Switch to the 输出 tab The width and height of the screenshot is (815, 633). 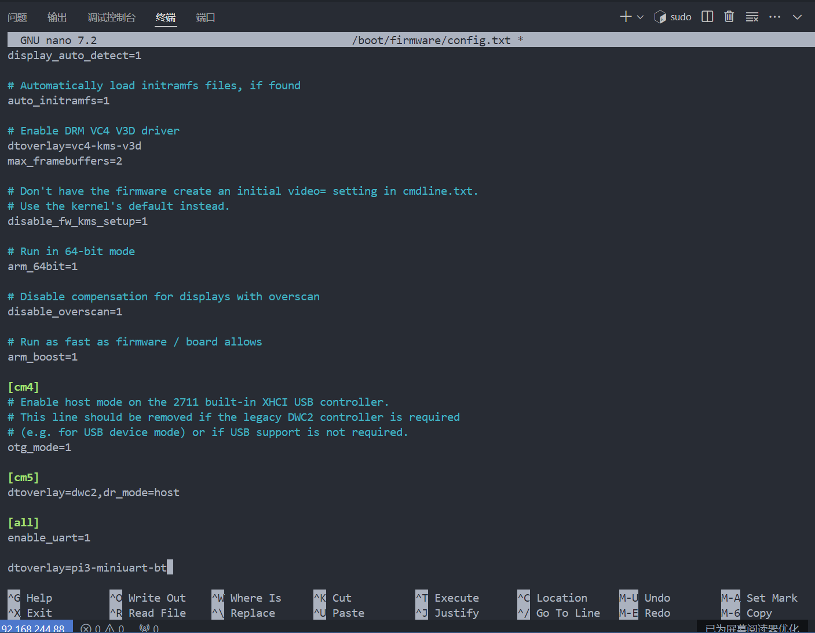tap(57, 17)
